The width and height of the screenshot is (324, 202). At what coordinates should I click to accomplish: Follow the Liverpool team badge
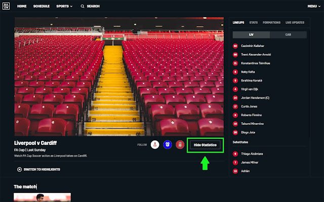[180, 145]
